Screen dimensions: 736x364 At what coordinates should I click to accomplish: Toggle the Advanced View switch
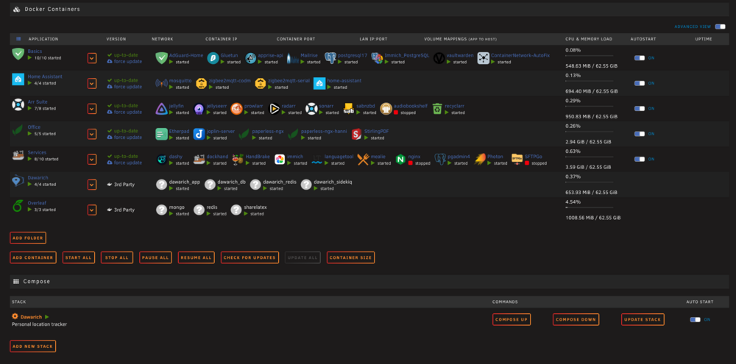(x=720, y=26)
